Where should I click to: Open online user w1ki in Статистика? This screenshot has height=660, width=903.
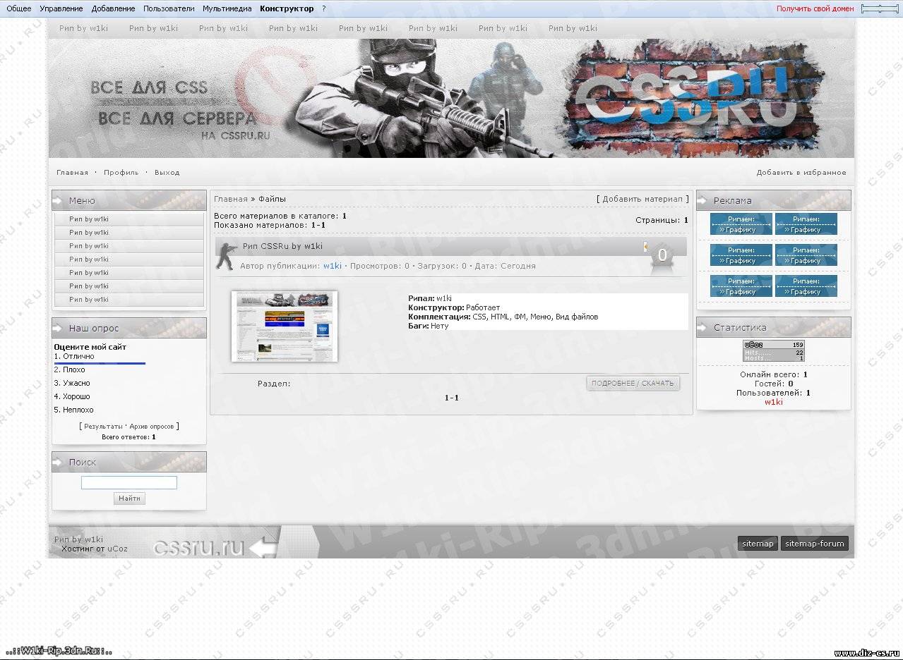[774, 402]
